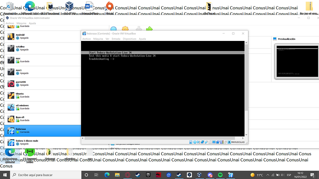
Task: Click the VM preview thumbnail in Previsualización panel
Action: [x=297, y=61]
